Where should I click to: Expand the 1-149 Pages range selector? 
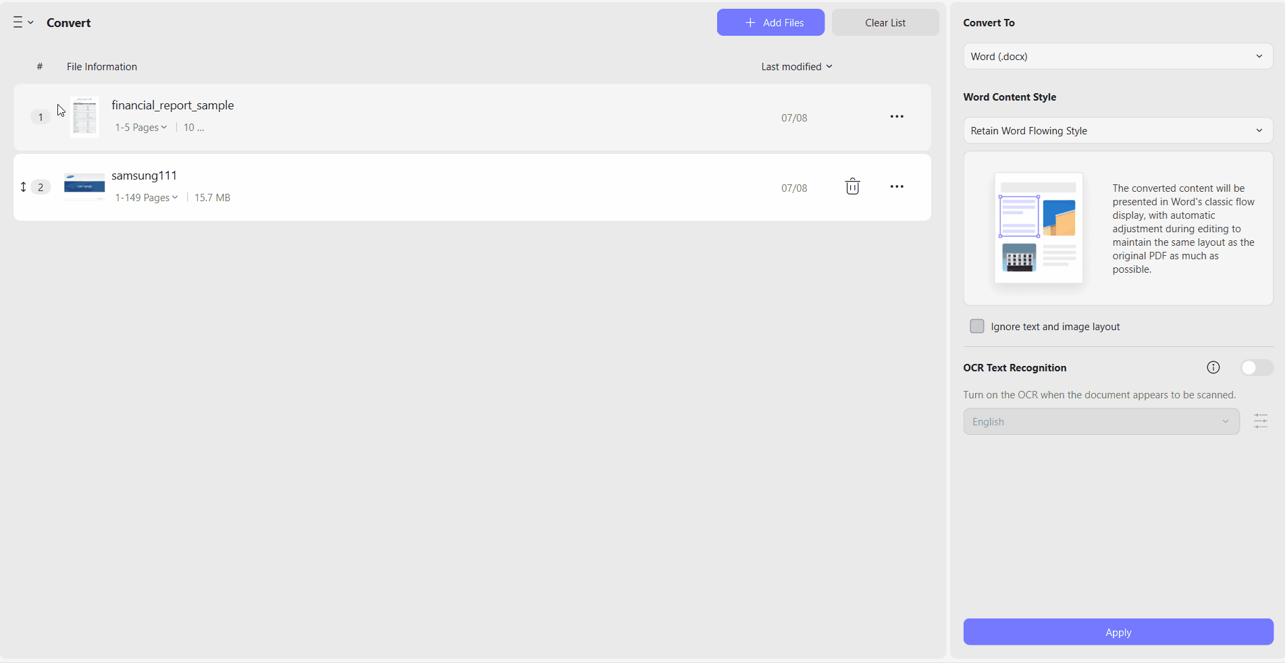[x=147, y=197]
